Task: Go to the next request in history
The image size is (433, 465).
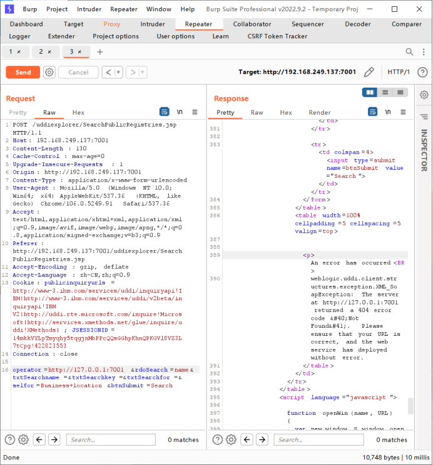Action: point(133,72)
